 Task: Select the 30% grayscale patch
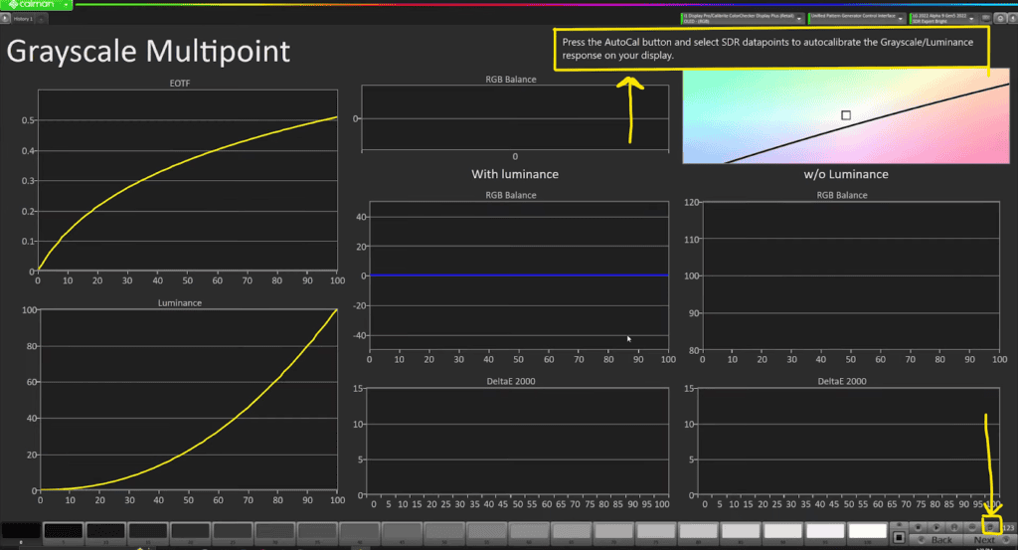pyautogui.click(x=274, y=532)
